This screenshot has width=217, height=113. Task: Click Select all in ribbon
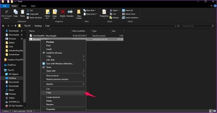(x=127, y=10)
